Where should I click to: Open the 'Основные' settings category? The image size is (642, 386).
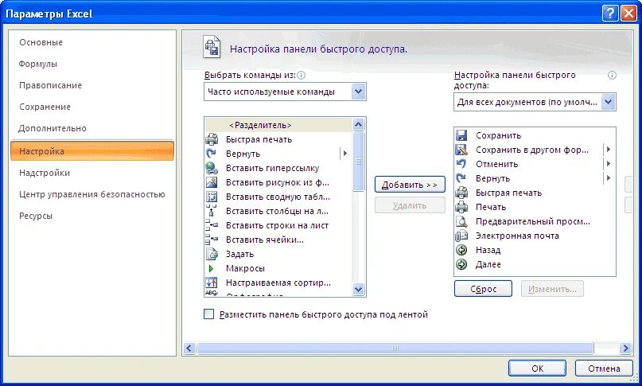41,42
